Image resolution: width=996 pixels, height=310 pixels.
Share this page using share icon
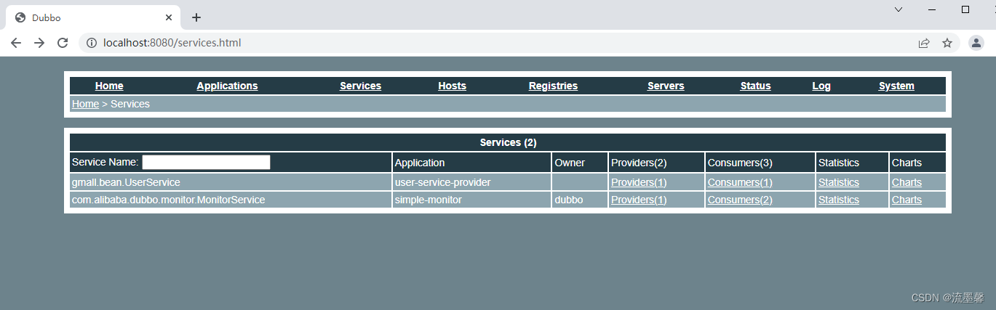pyautogui.click(x=924, y=43)
